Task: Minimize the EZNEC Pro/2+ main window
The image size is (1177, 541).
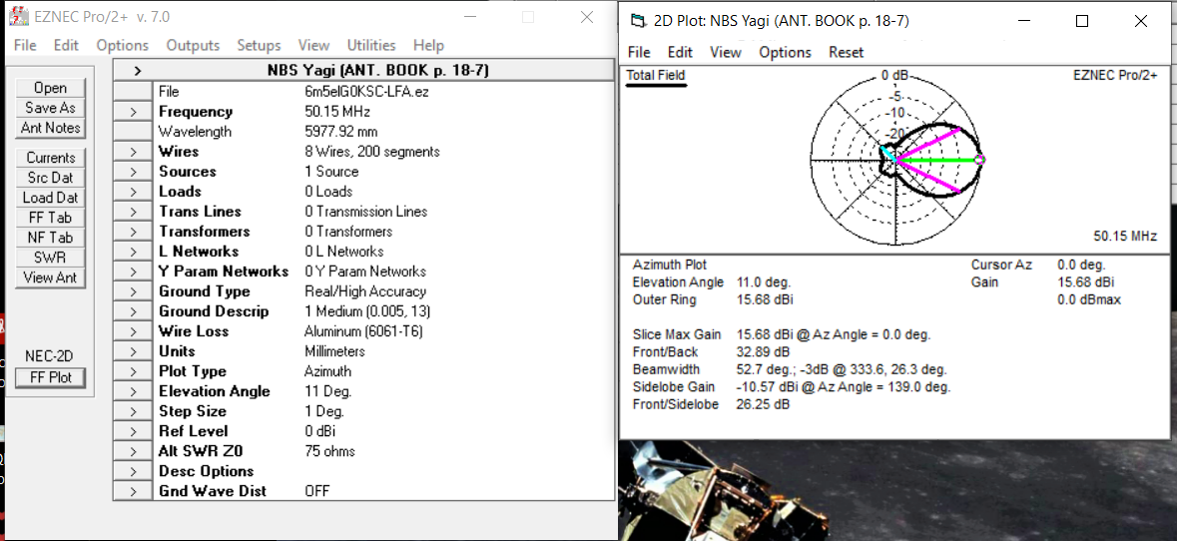Action: 470,17
